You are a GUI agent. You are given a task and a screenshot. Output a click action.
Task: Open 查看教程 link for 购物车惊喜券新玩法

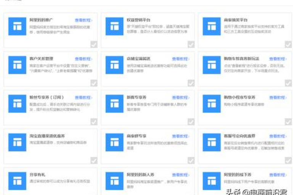click(x=278, y=59)
